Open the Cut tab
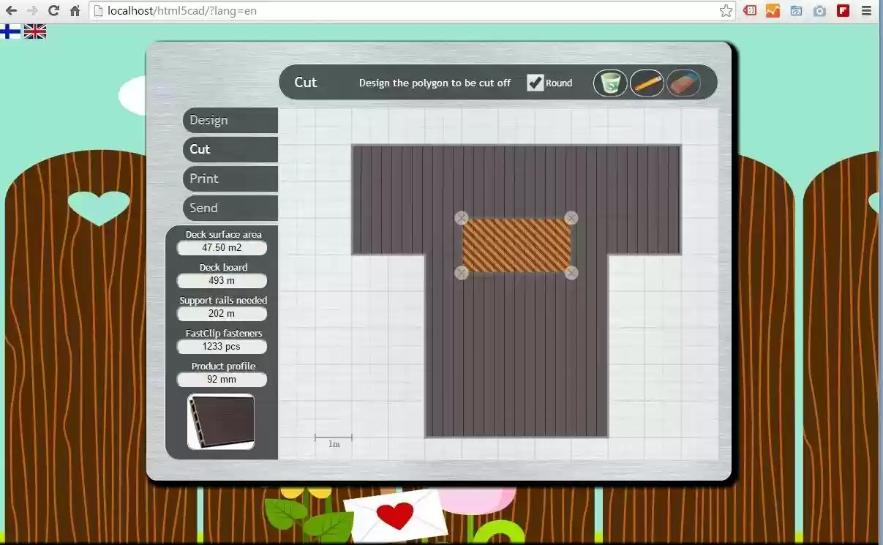This screenshot has height=545, width=883. pos(230,149)
